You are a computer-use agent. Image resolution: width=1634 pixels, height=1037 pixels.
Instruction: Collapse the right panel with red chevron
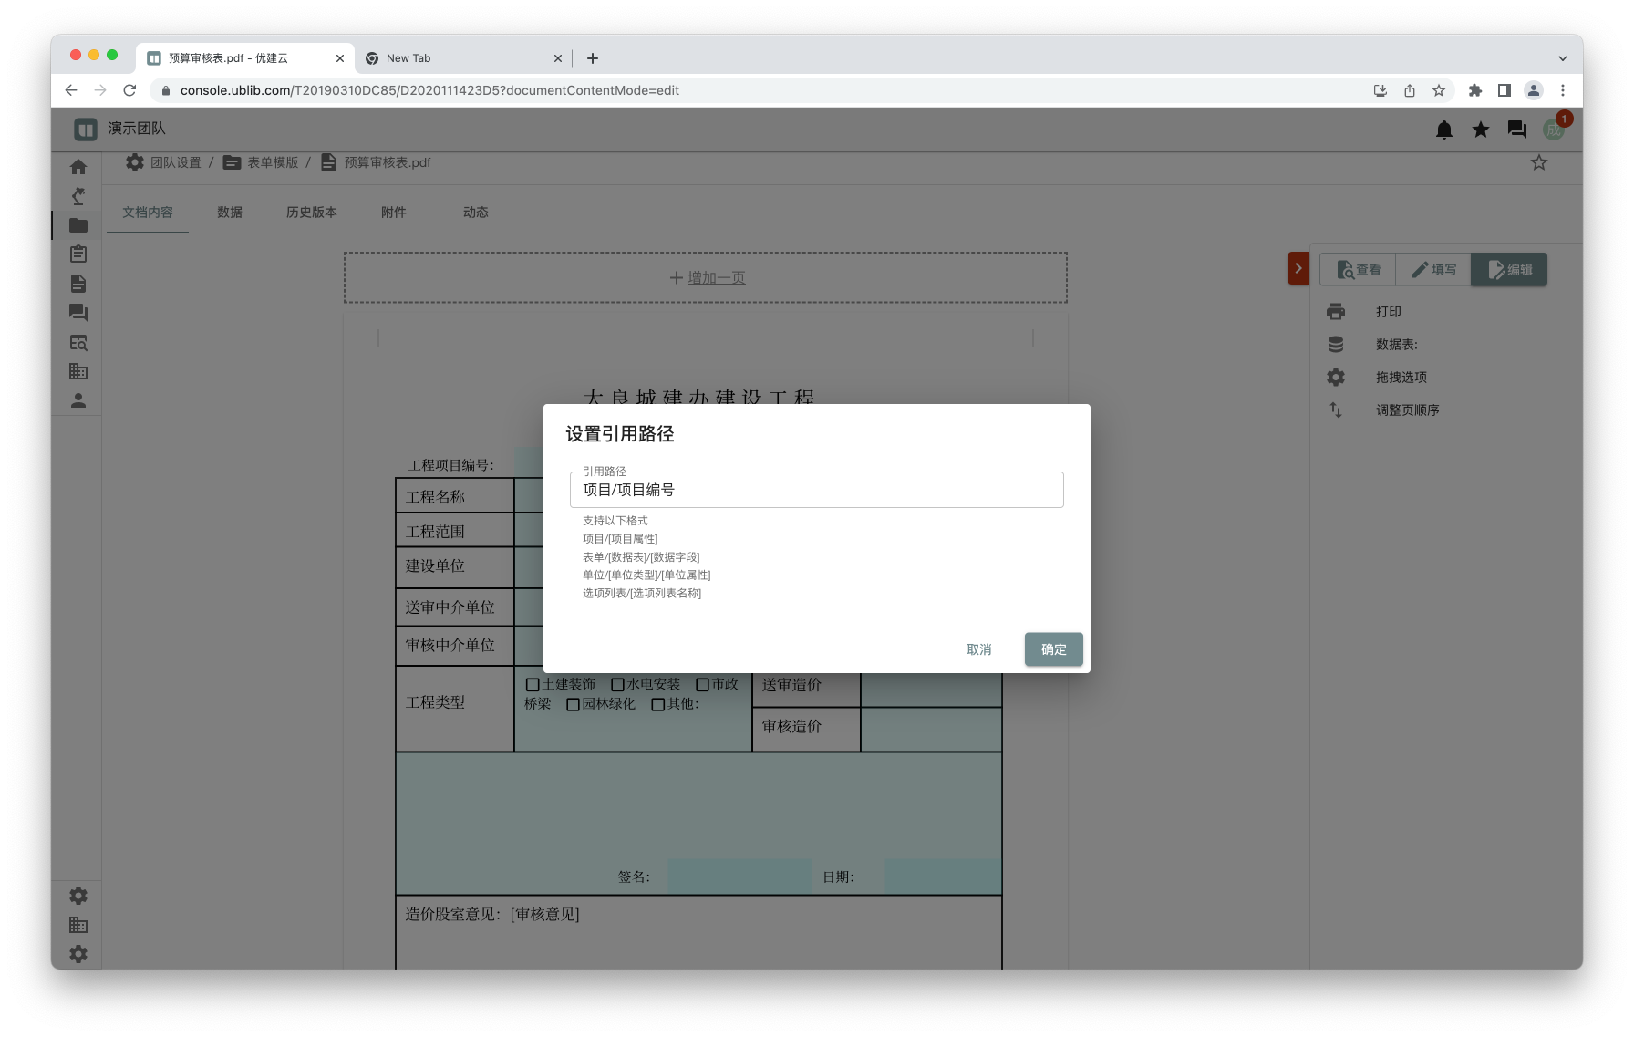[x=1298, y=269]
